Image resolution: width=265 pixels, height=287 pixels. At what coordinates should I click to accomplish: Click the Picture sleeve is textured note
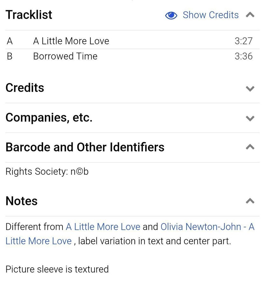tap(57, 269)
